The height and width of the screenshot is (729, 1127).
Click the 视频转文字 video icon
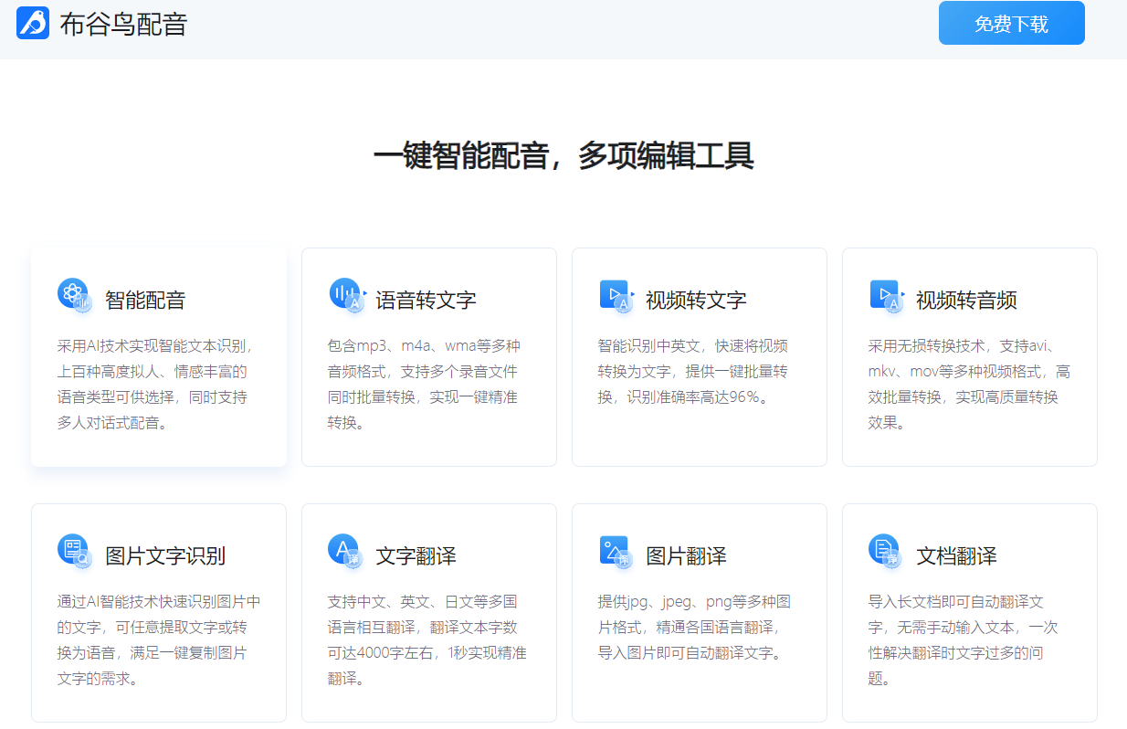click(616, 296)
